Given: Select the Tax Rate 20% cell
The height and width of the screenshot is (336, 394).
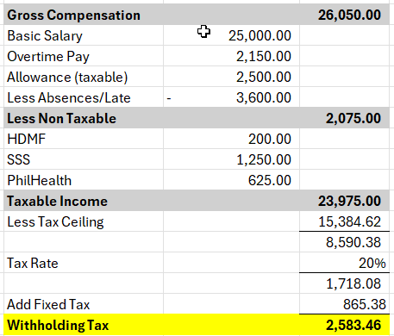Looking at the screenshot, I should [x=344, y=263].
